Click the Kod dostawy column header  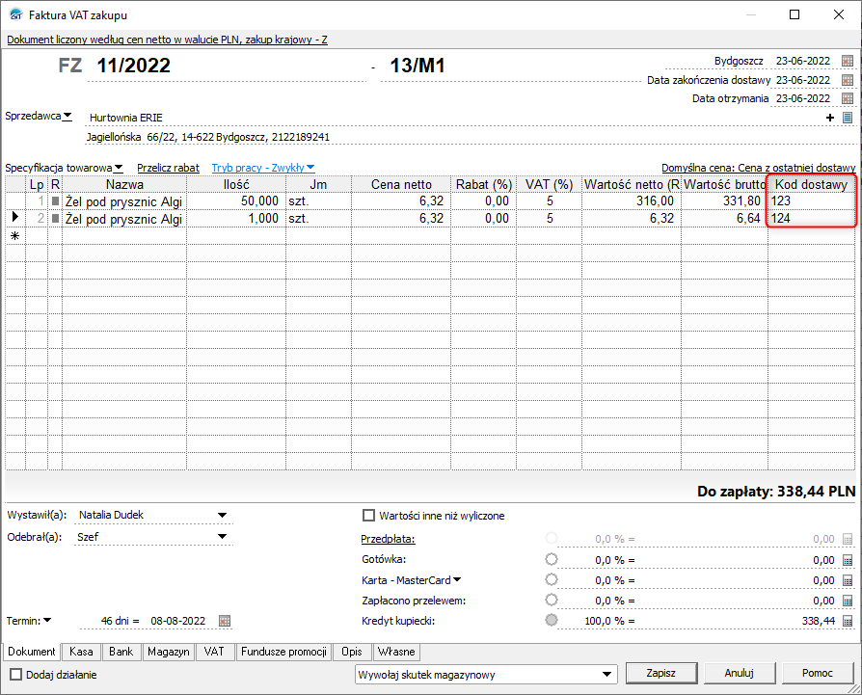(812, 185)
